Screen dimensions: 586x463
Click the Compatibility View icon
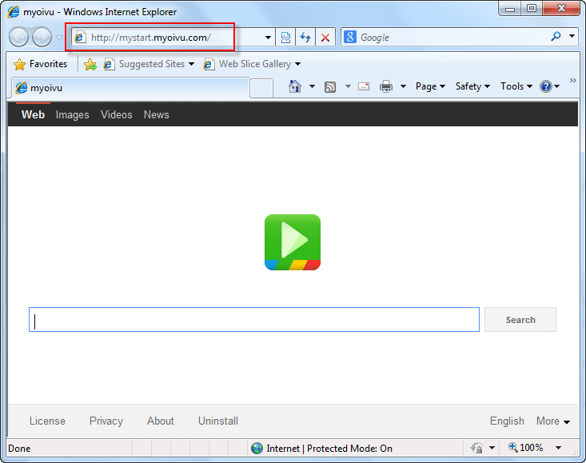[x=285, y=38]
